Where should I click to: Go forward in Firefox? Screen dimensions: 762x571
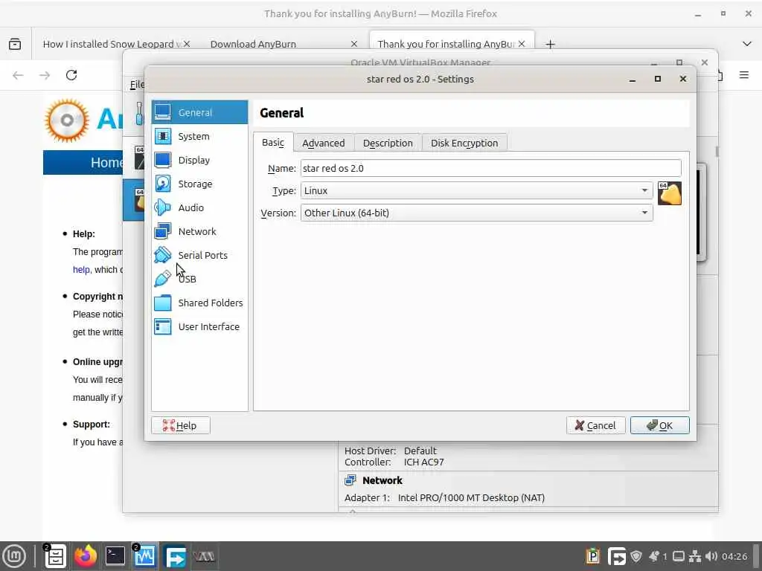(45, 75)
